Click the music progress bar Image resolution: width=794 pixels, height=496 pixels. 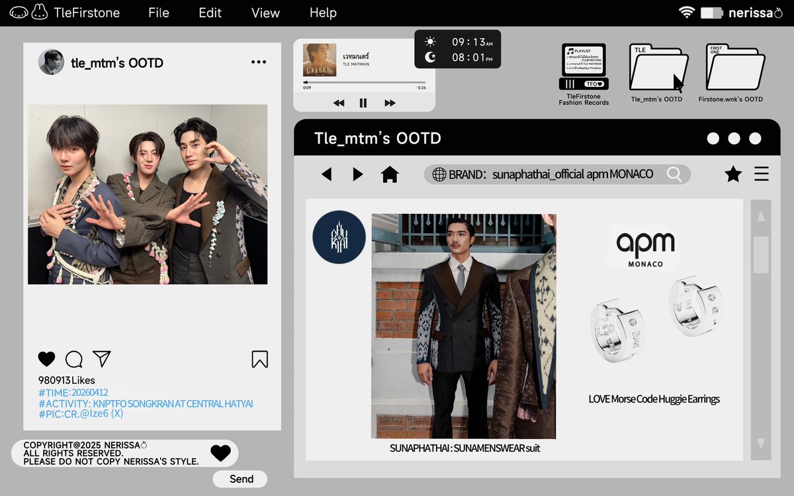click(x=364, y=83)
